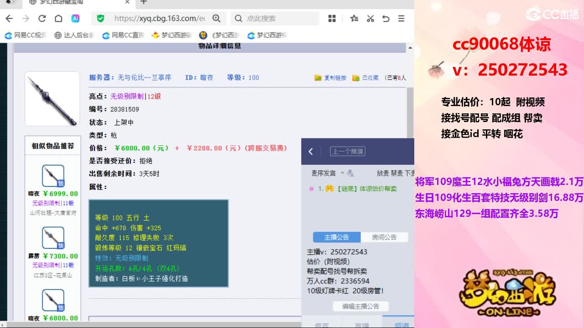The width and height of the screenshot is (584, 328).
Task: Open the browser hamburger menu
Action: coord(401,18)
